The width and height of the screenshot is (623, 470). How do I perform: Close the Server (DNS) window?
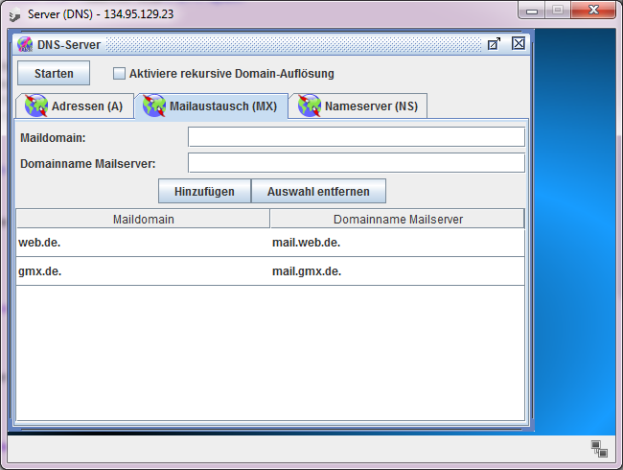click(x=593, y=10)
